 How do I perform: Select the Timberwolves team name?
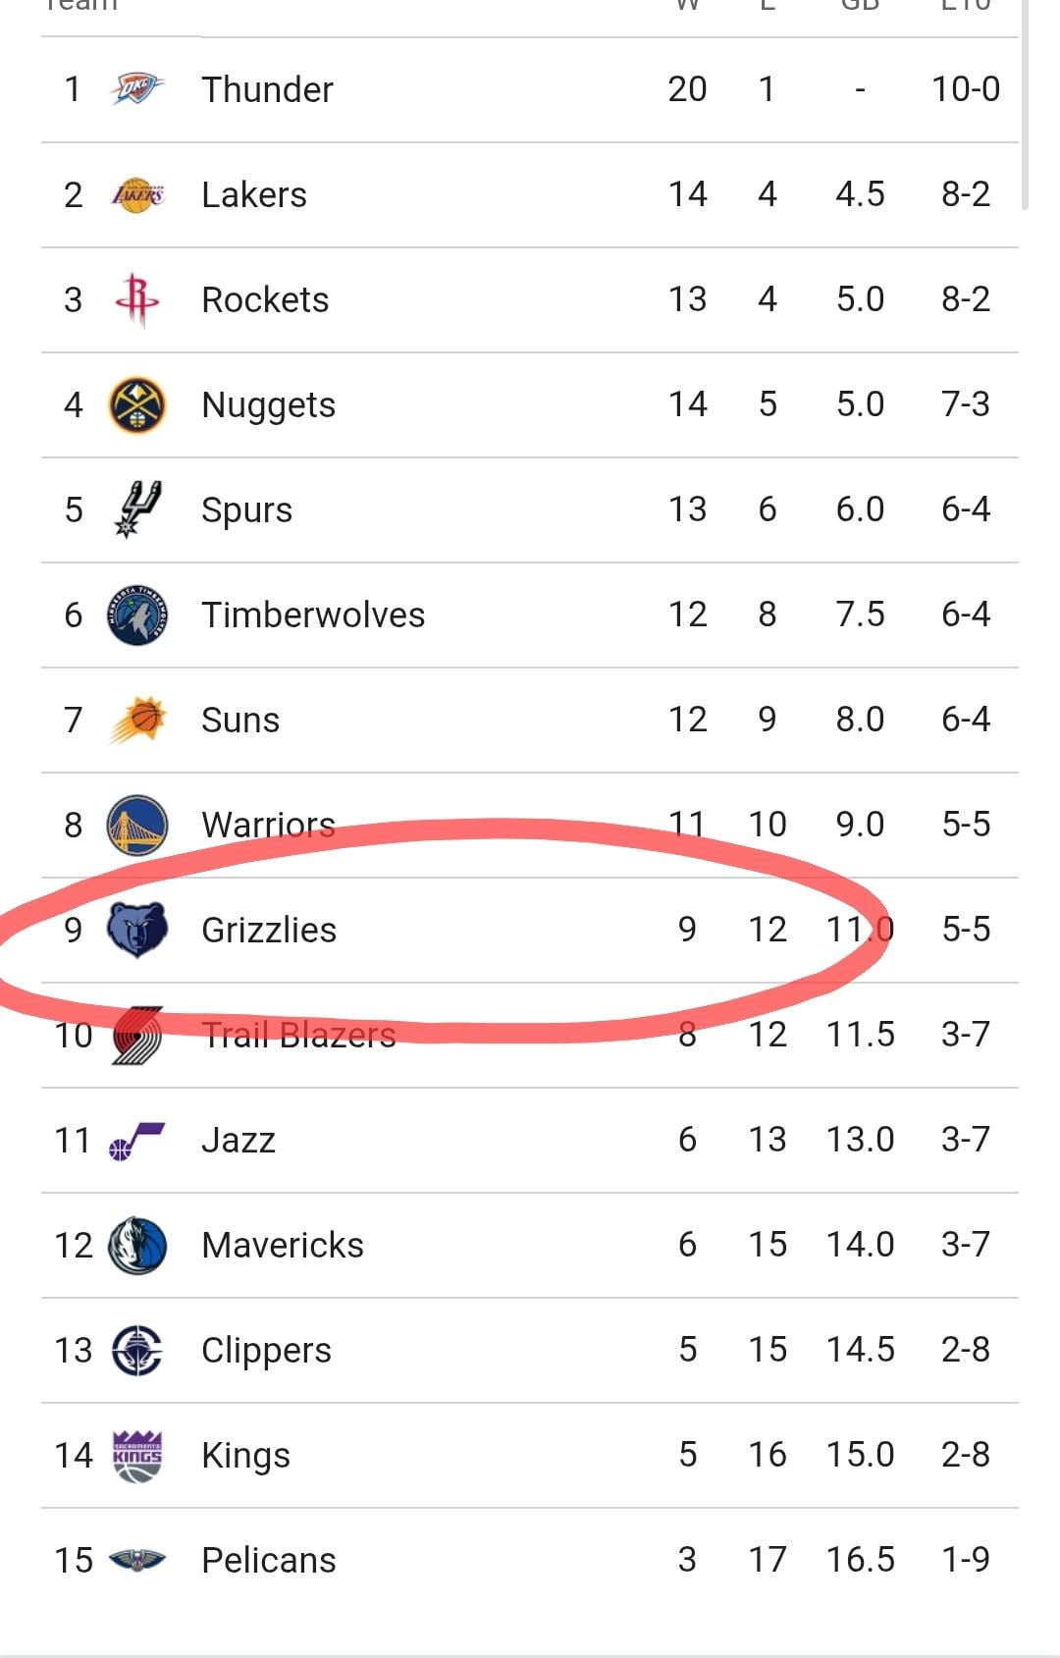[313, 615]
